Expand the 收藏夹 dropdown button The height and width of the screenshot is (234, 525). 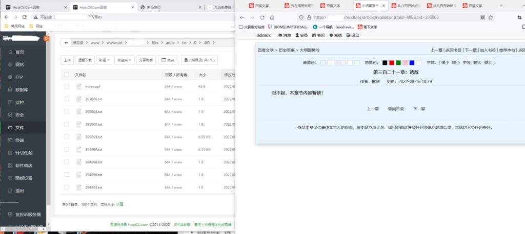pos(125,60)
